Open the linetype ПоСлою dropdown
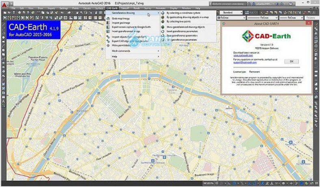Screen dimensions: 320x187 point(262,18)
